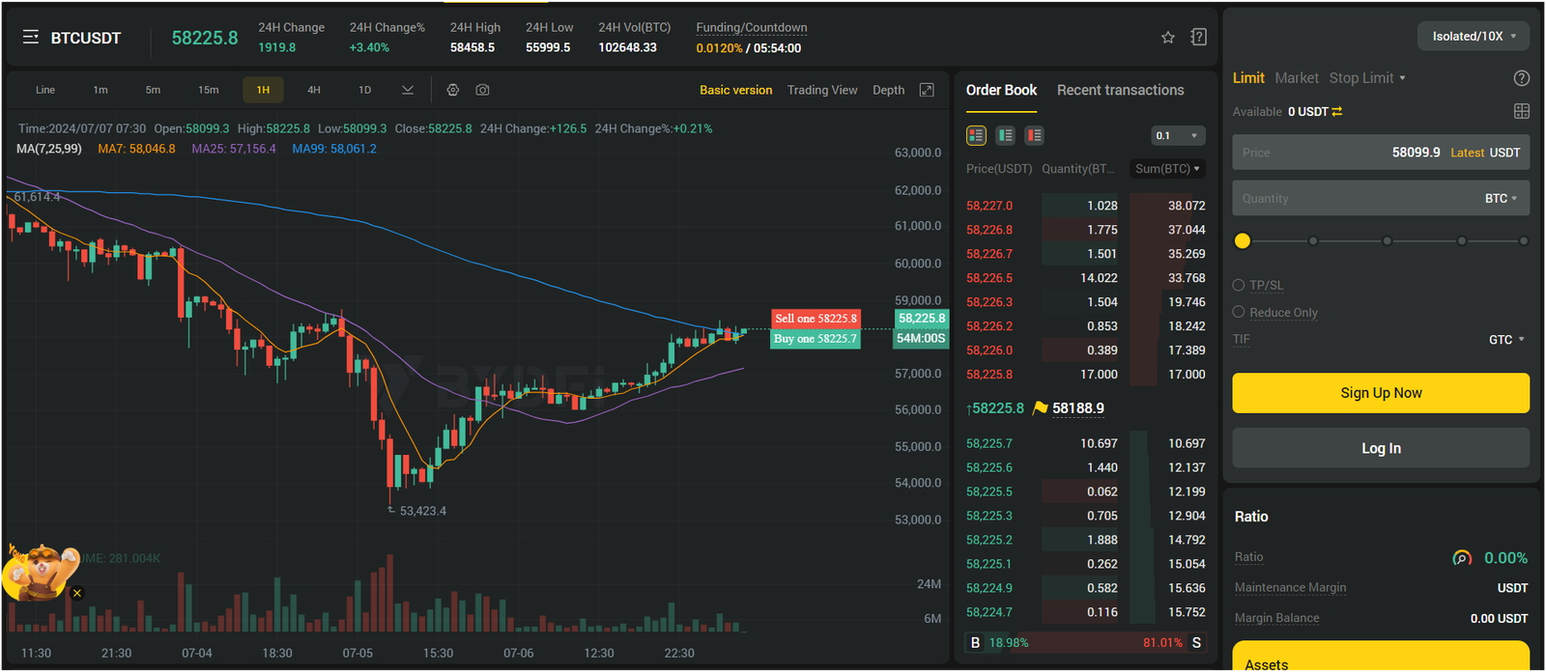Viewport: 1546px width, 672px height.
Task: Enable the Reduce Only option
Action: (1239, 312)
